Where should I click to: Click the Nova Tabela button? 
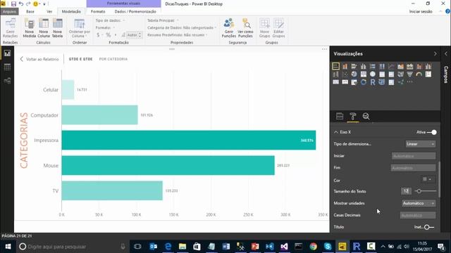(x=57, y=28)
